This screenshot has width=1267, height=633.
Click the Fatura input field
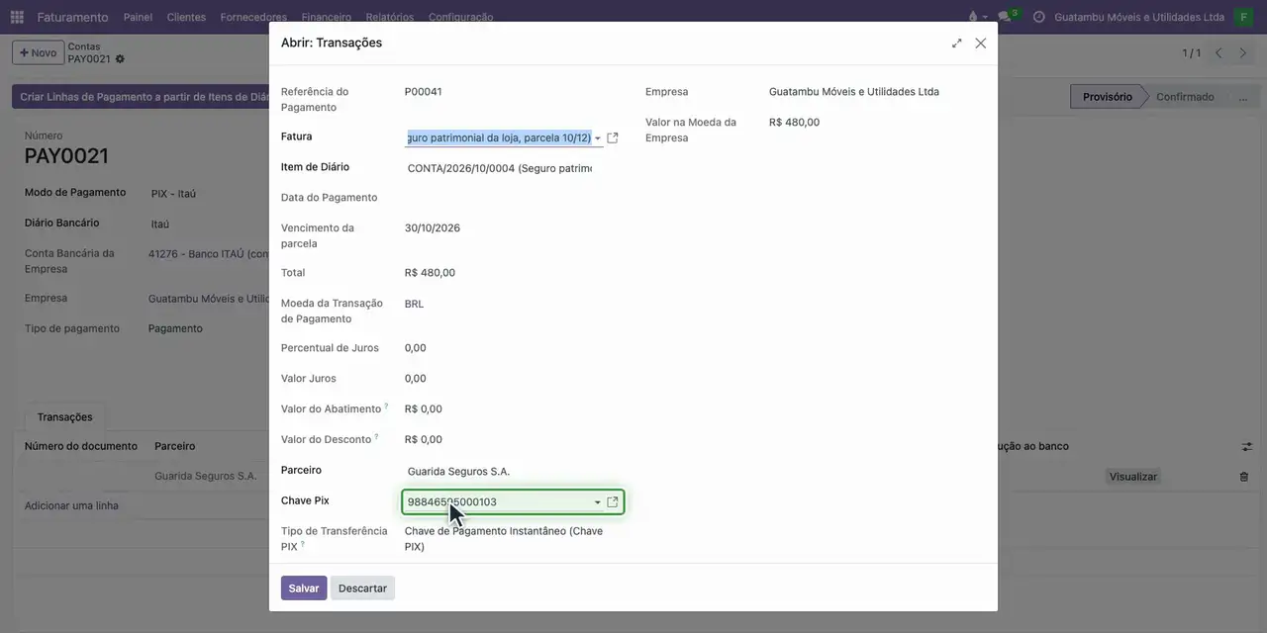pos(498,138)
